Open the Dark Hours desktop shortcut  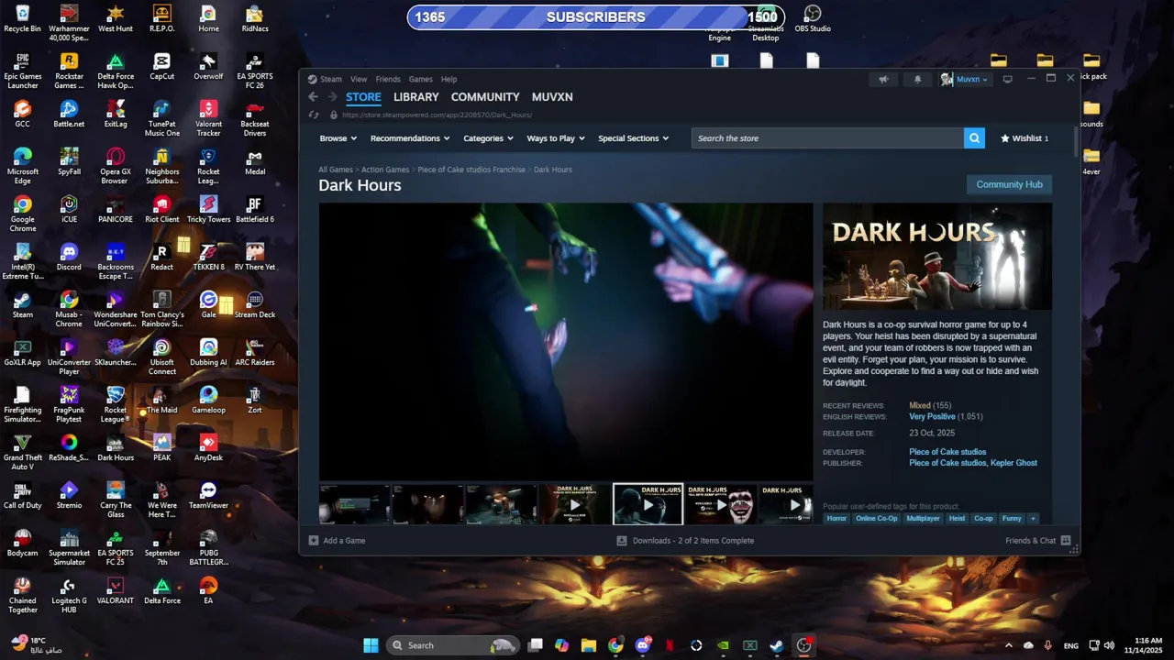coord(115,446)
